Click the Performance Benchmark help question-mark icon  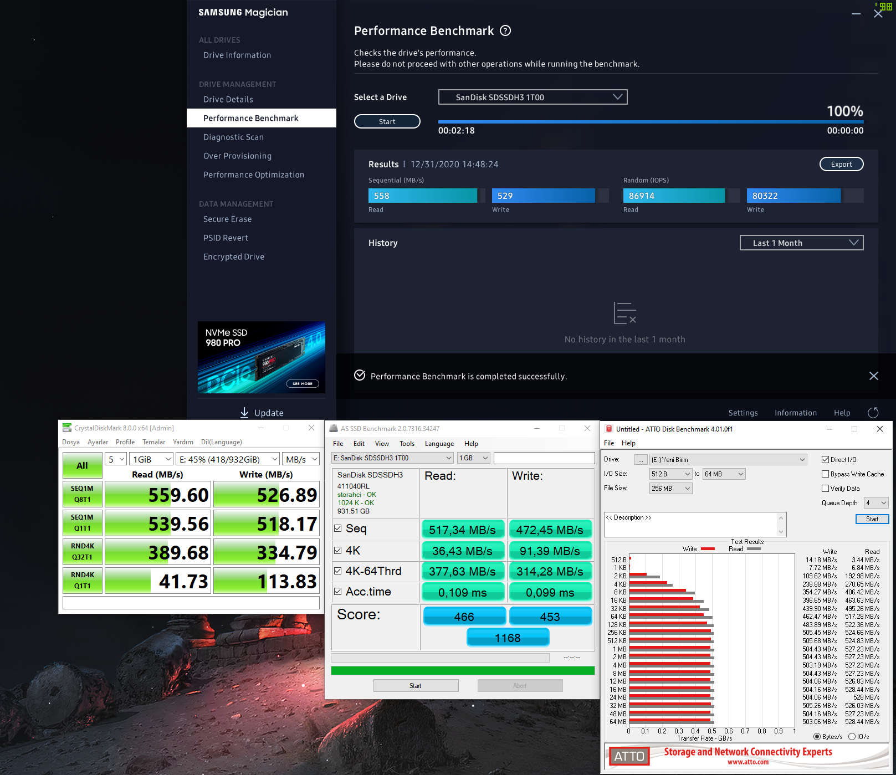505,31
